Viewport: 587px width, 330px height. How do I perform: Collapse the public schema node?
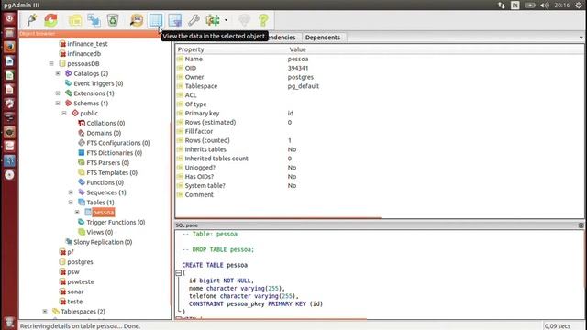[x=64, y=113]
